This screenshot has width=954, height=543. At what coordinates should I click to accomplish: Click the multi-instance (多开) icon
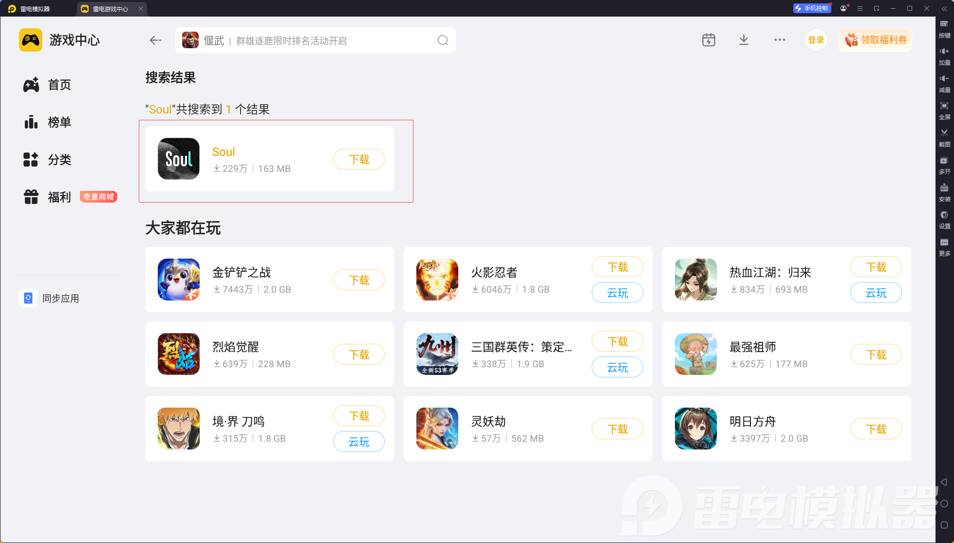[944, 160]
